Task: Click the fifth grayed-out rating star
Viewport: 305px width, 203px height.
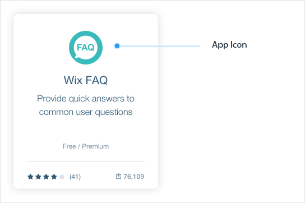Action: coord(62,177)
